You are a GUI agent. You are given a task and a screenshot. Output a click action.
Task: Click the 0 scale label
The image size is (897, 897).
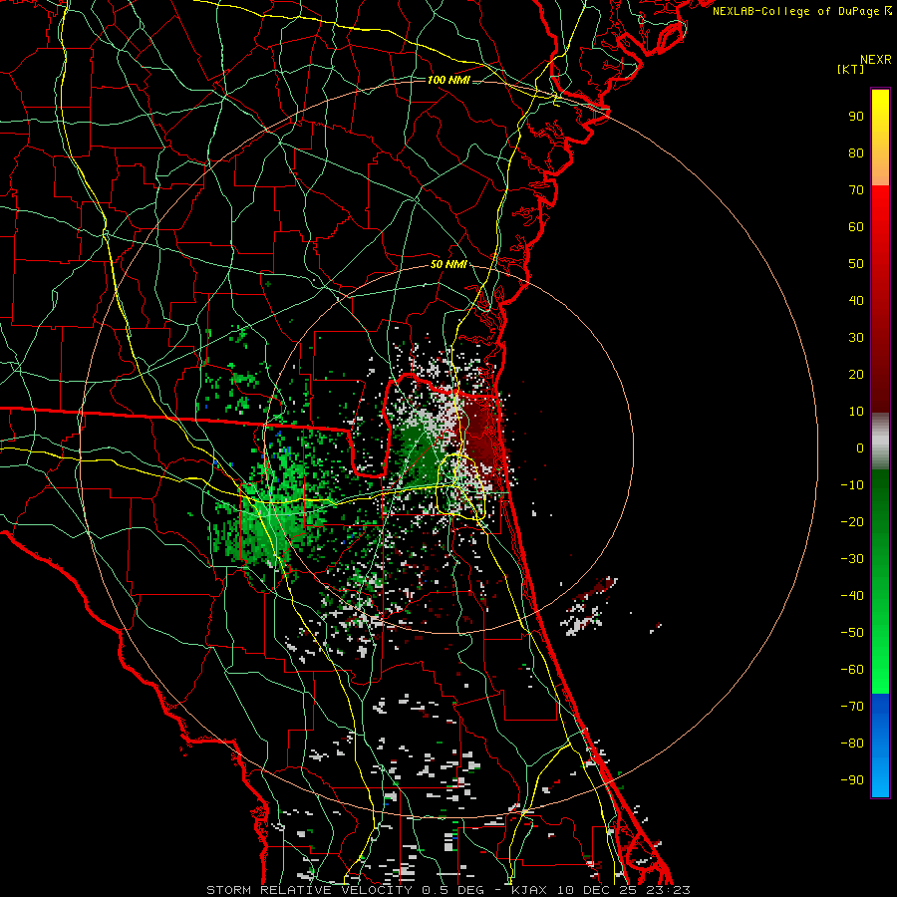click(x=860, y=448)
